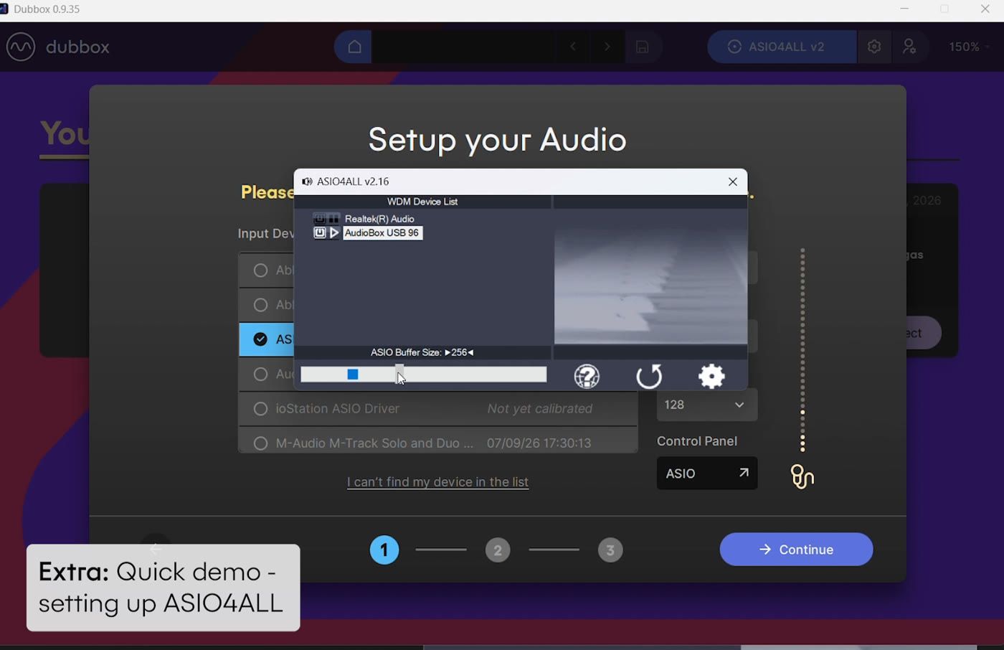Go to setup step 2 indicator
The image size is (1004, 650).
coord(498,550)
